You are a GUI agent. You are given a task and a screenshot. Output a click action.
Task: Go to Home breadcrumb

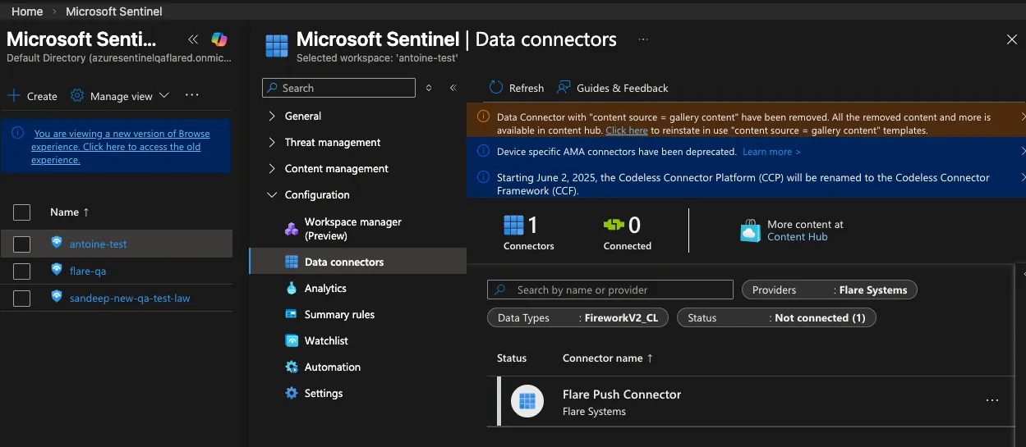point(27,11)
